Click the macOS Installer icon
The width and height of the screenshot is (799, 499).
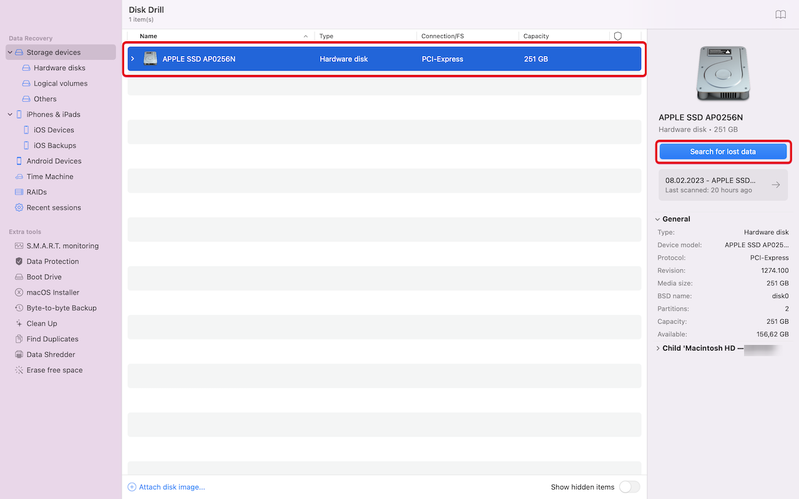19,293
